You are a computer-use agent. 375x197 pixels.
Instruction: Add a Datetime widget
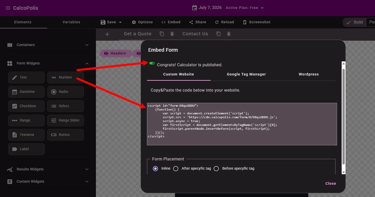coord(26,92)
